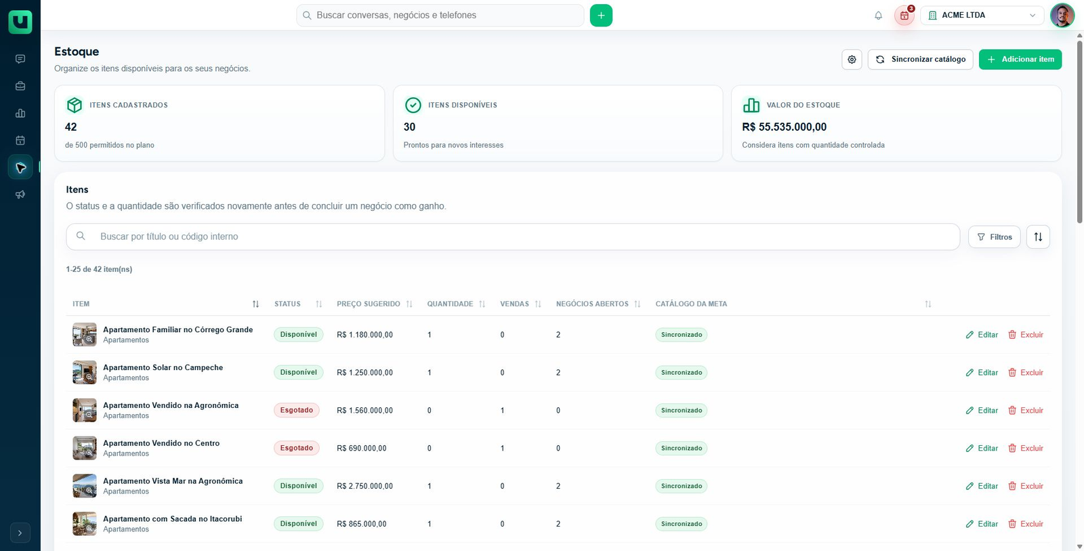Click the user profile avatar
1084x551 pixels.
click(1062, 16)
